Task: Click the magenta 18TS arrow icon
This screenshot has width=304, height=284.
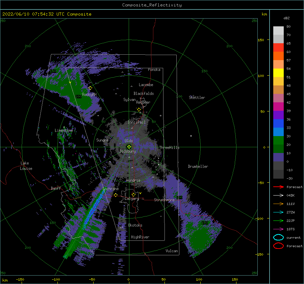Action: [278, 229]
